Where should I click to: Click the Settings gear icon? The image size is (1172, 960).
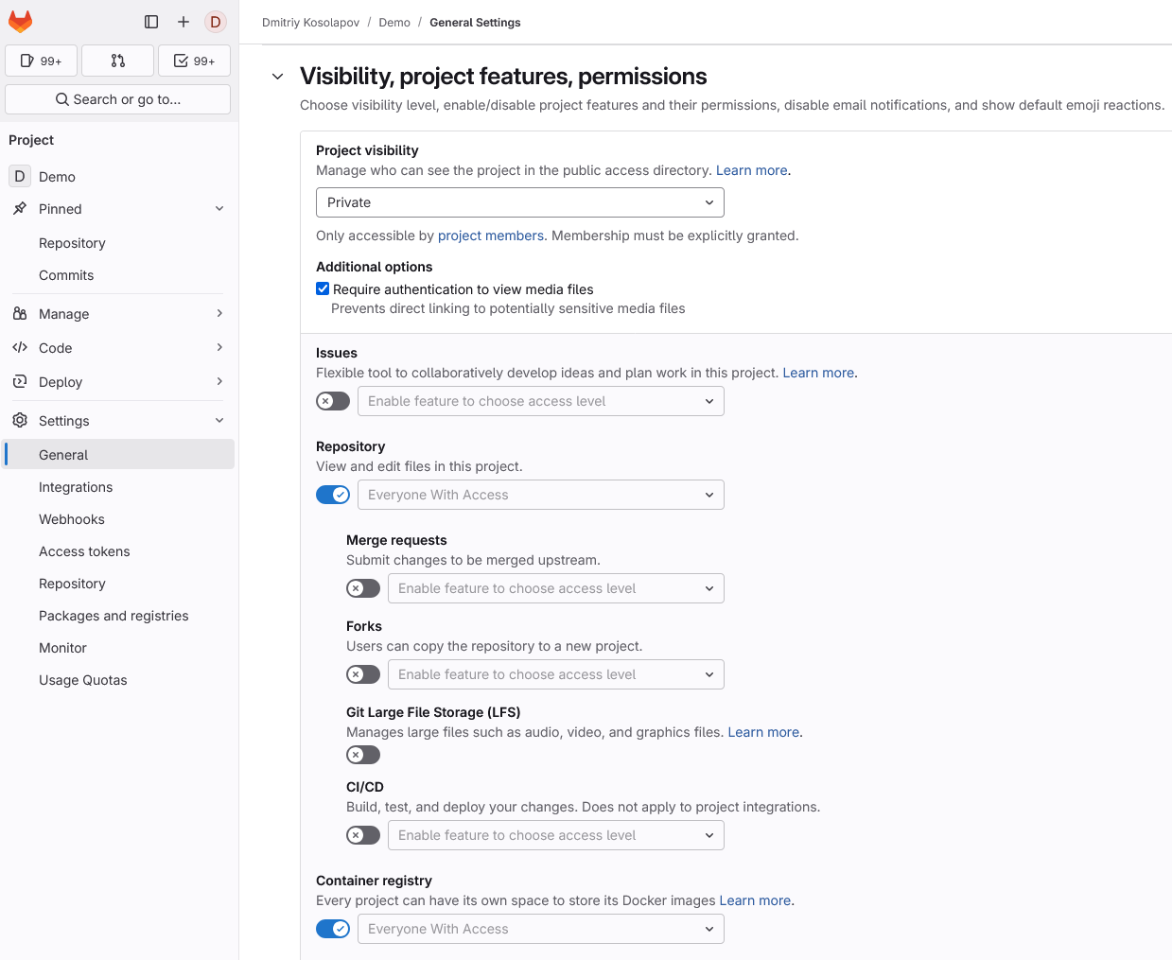tap(20, 420)
